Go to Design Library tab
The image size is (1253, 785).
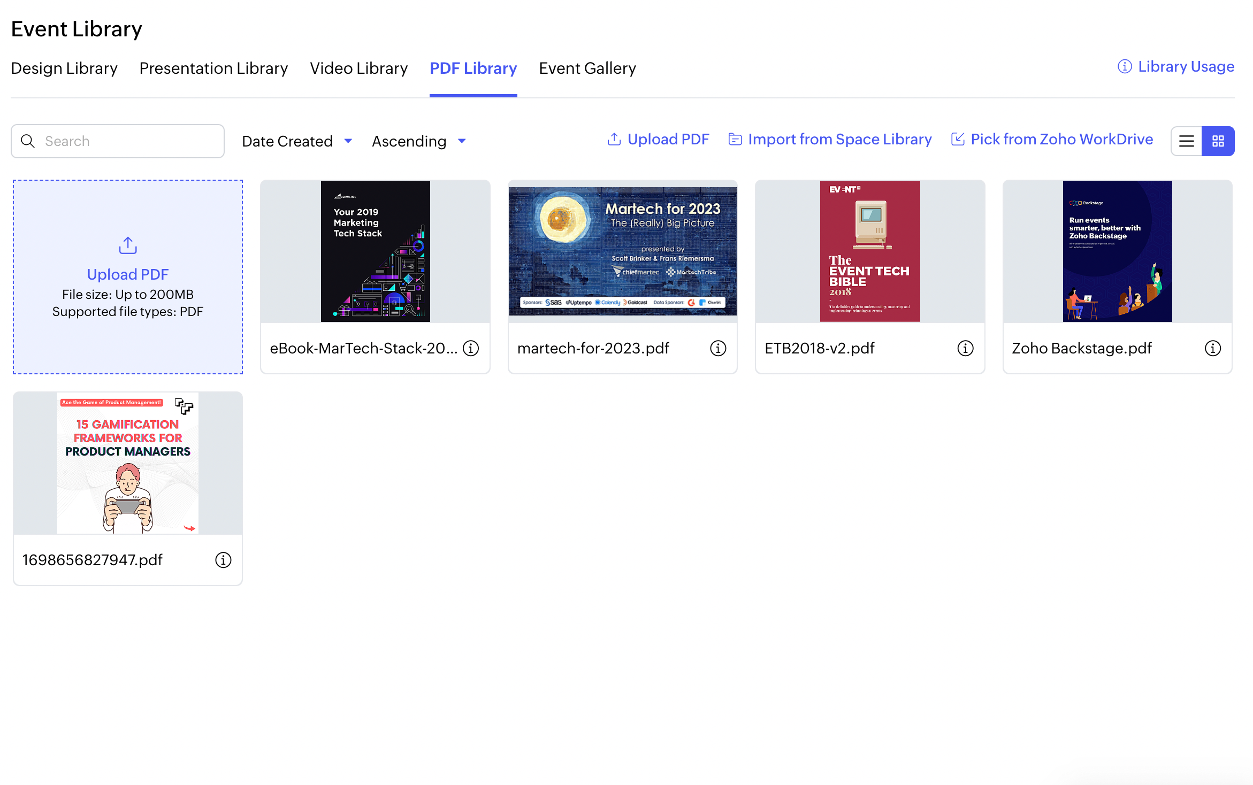(64, 68)
